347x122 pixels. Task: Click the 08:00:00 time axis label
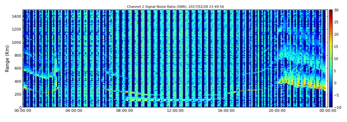125,111
